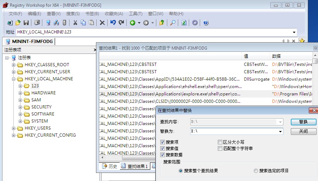318x181 pixels.
Task: Click the gray forward navigation icon
Action: [146, 23]
